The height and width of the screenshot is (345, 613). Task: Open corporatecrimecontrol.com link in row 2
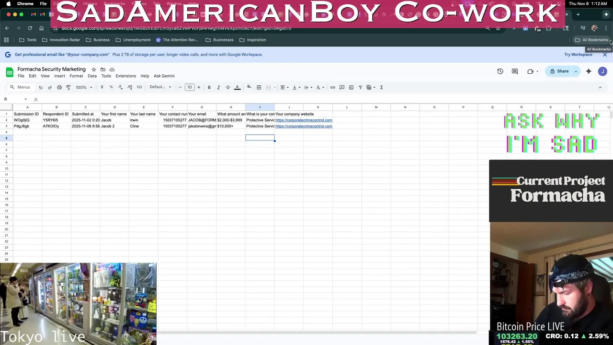click(304, 120)
